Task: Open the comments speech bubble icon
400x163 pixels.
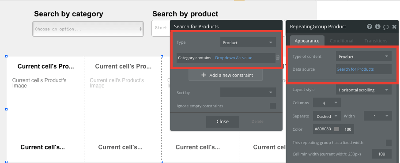Action: 386,27
